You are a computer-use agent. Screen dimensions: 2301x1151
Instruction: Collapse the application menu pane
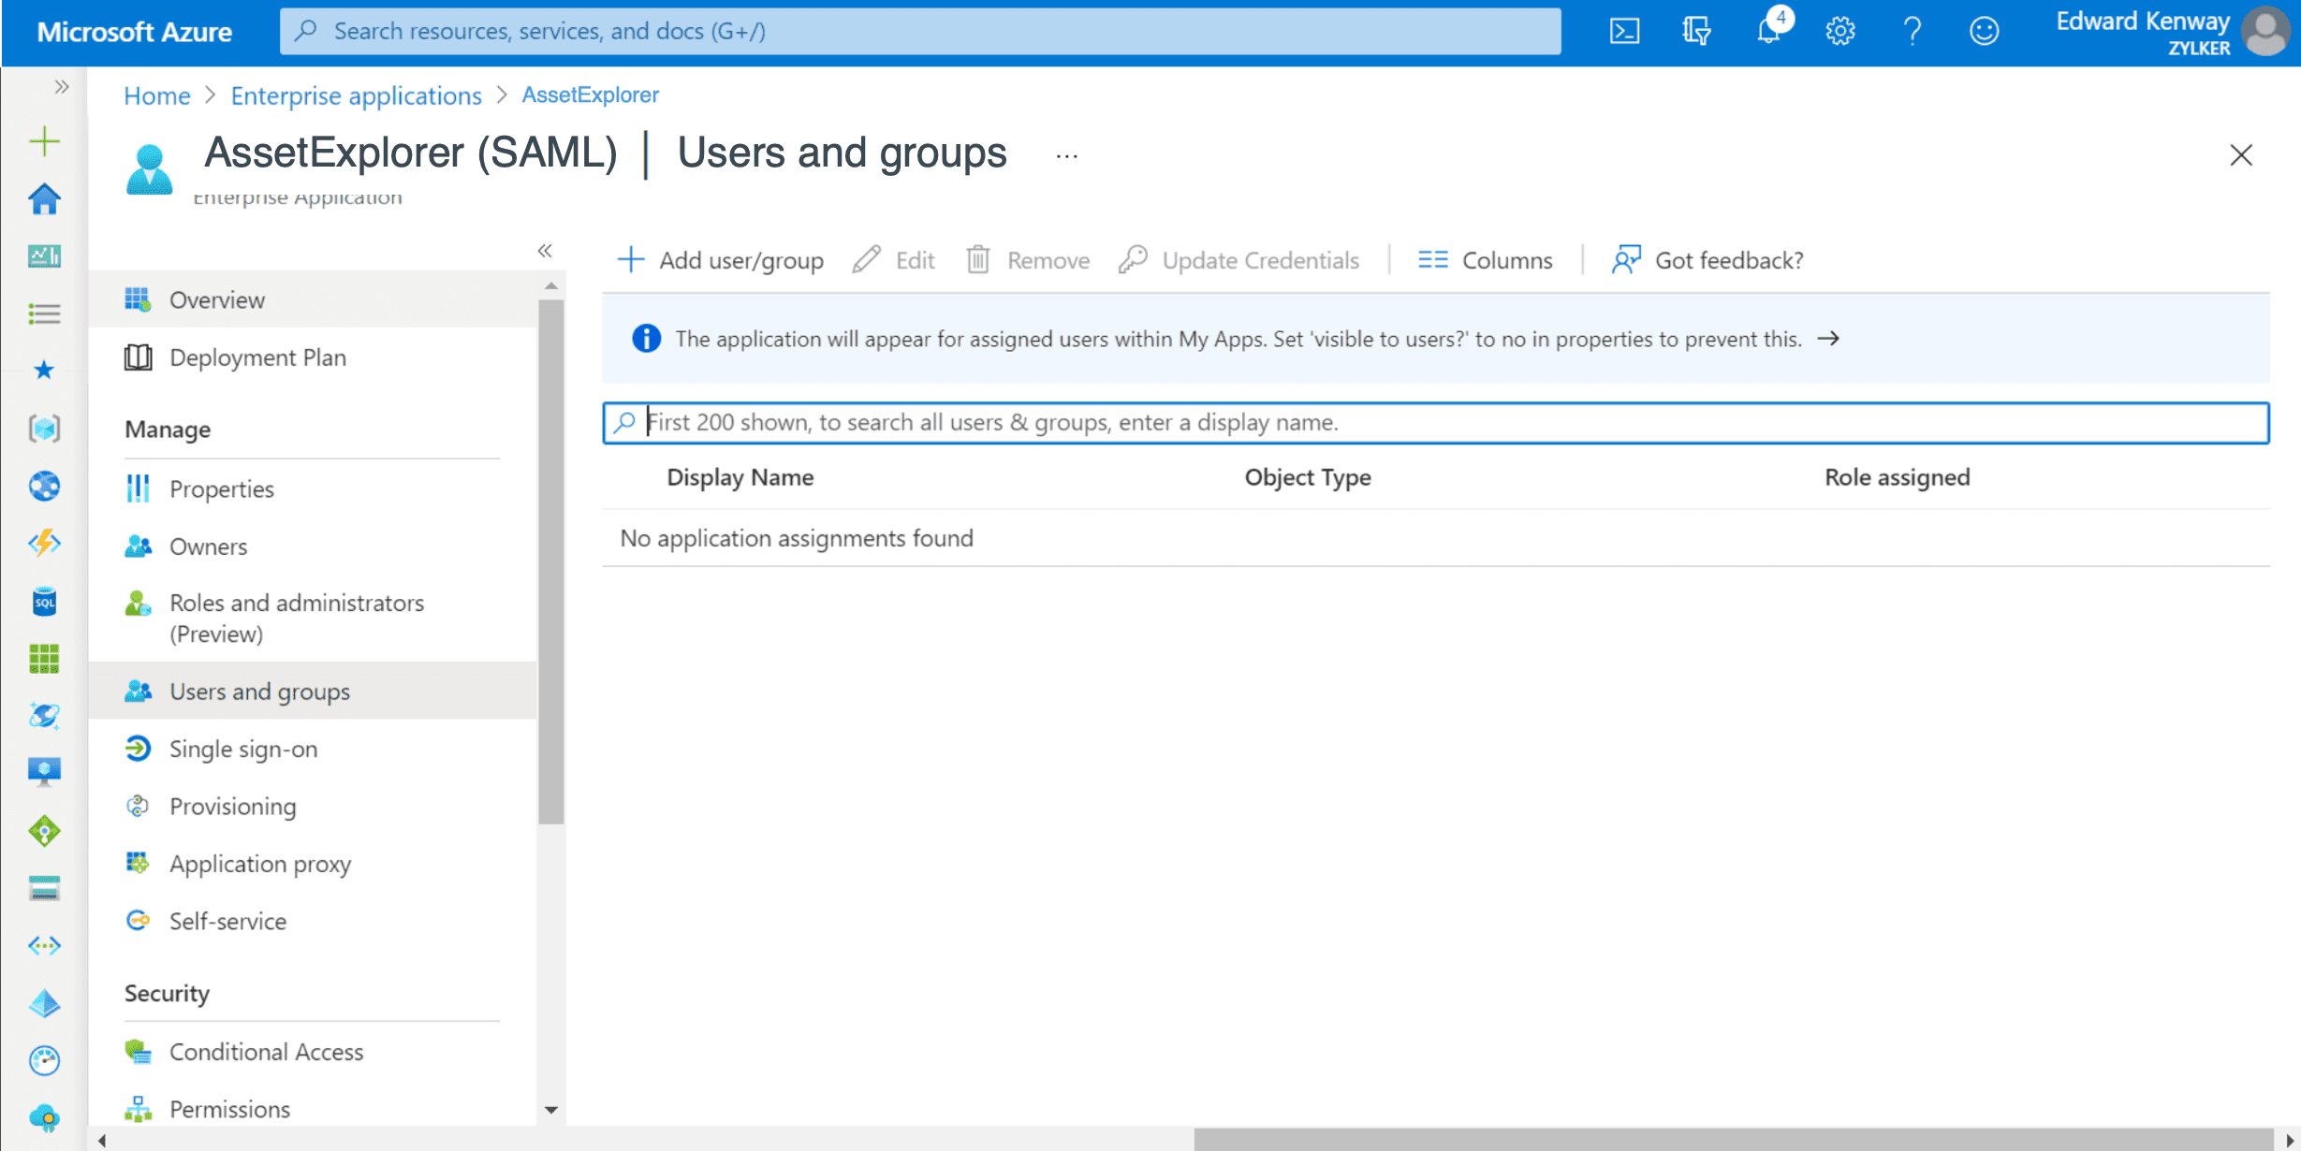click(x=545, y=251)
